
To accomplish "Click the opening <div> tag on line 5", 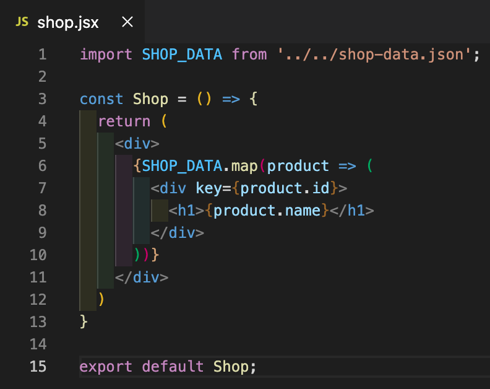I will pyautogui.click(x=137, y=144).
